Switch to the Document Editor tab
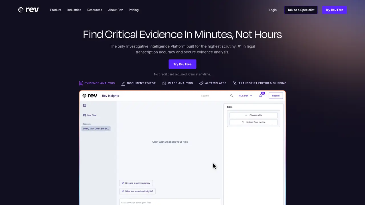 139,83
